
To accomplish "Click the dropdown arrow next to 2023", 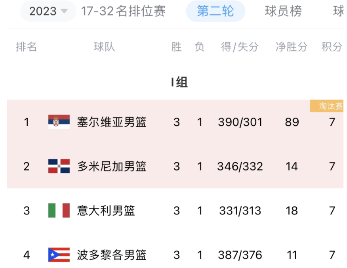I will point(63,11).
